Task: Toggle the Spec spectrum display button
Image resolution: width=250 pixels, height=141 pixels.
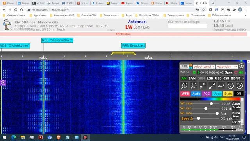Action: click(229, 72)
